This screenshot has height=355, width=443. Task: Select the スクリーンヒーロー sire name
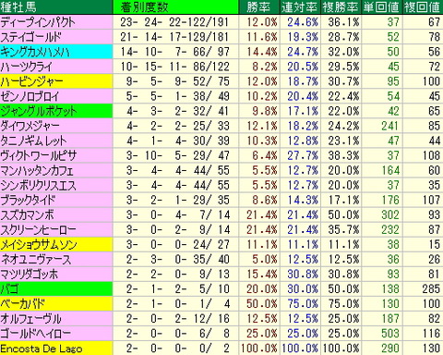[38, 229]
